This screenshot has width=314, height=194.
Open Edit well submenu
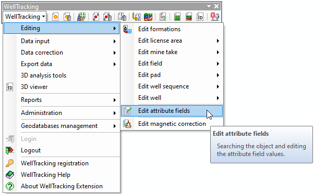pos(172,98)
